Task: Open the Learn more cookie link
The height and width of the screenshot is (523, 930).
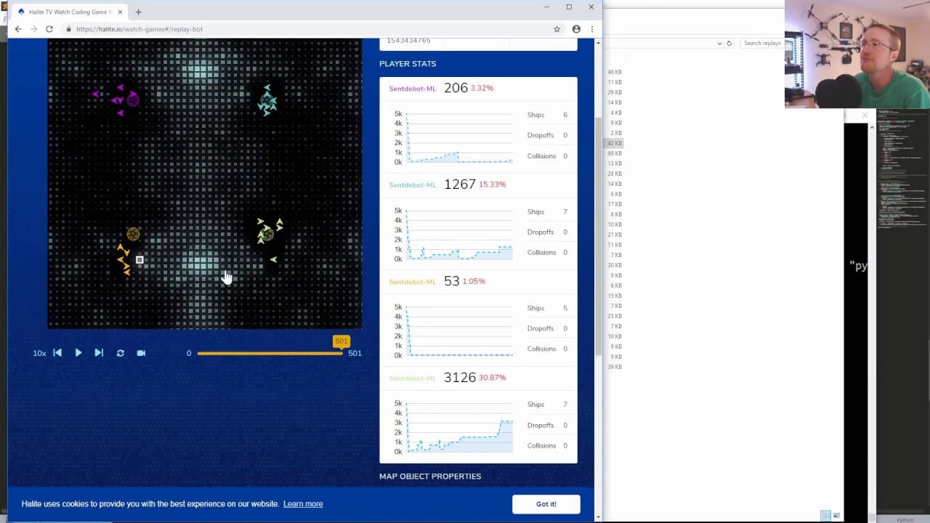Action: 303,504
